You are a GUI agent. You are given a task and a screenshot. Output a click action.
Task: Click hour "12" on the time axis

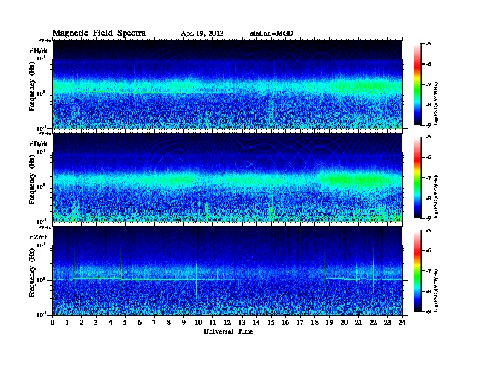(x=227, y=323)
